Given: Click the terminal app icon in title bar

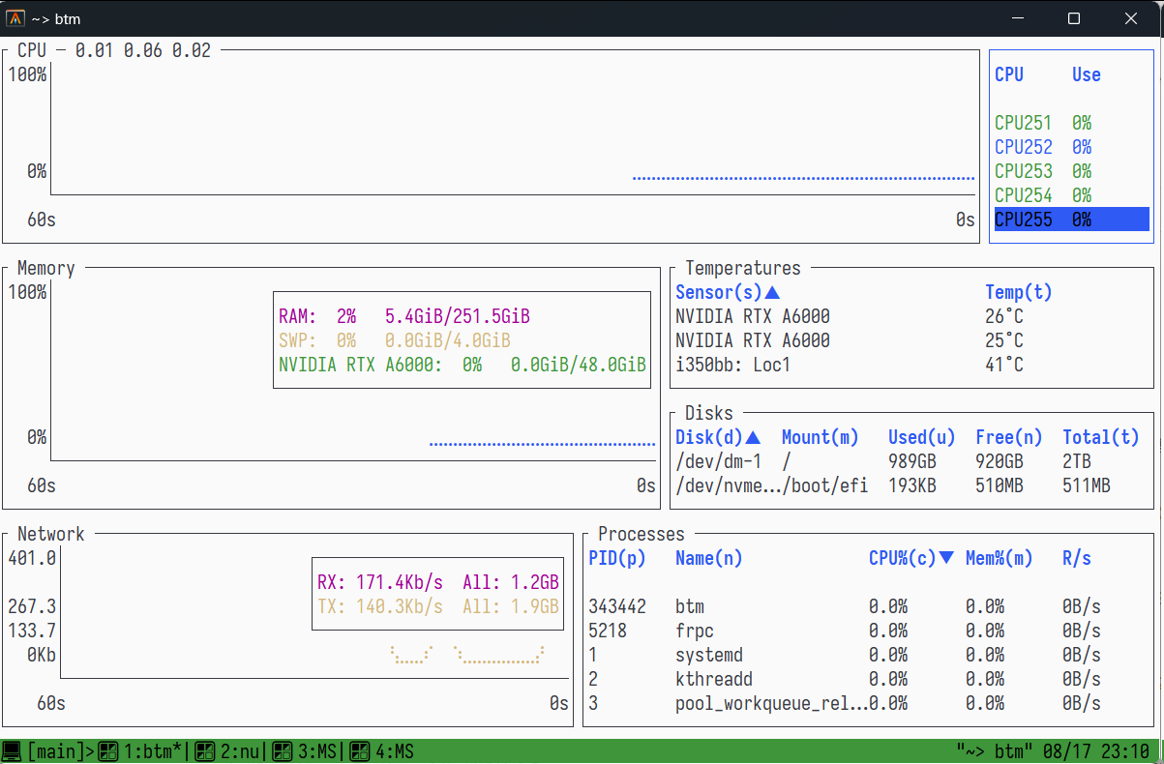Looking at the screenshot, I should (x=15, y=18).
